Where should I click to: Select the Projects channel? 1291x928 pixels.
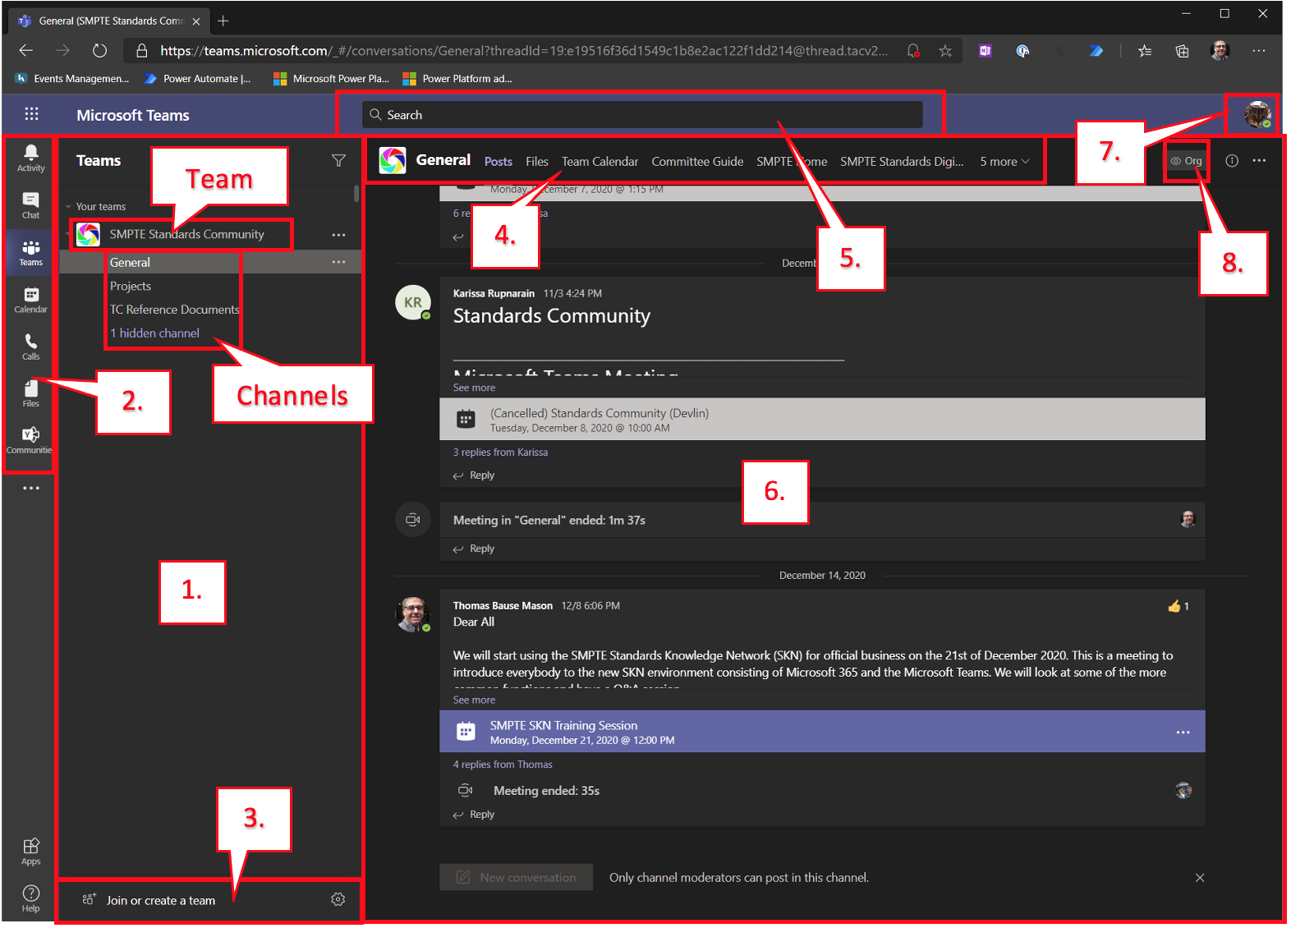click(131, 287)
